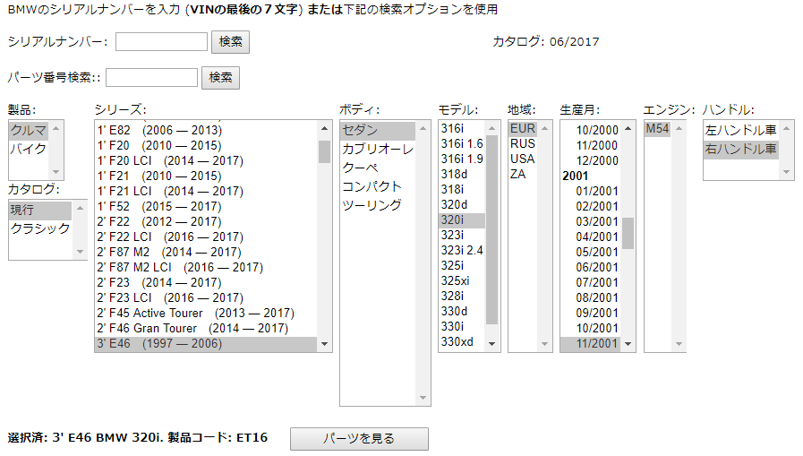Select region ZA
The height and width of the screenshot is (456, 803).
(x=523, y=174)
